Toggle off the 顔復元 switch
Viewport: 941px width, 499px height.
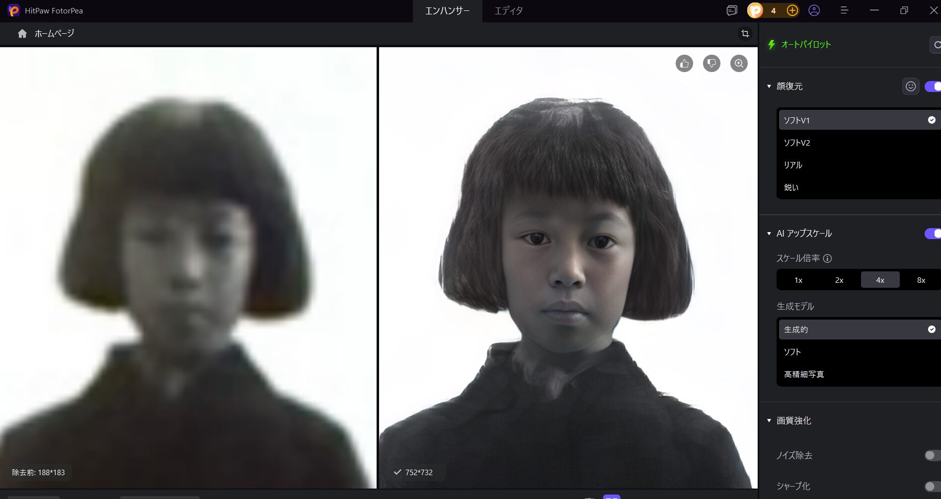coord(933,86)
